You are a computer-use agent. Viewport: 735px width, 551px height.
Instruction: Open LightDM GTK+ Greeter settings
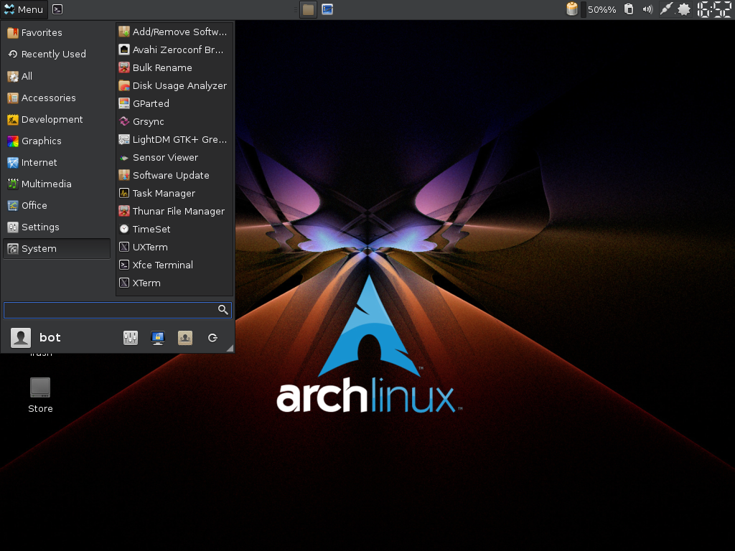[174, 140]
